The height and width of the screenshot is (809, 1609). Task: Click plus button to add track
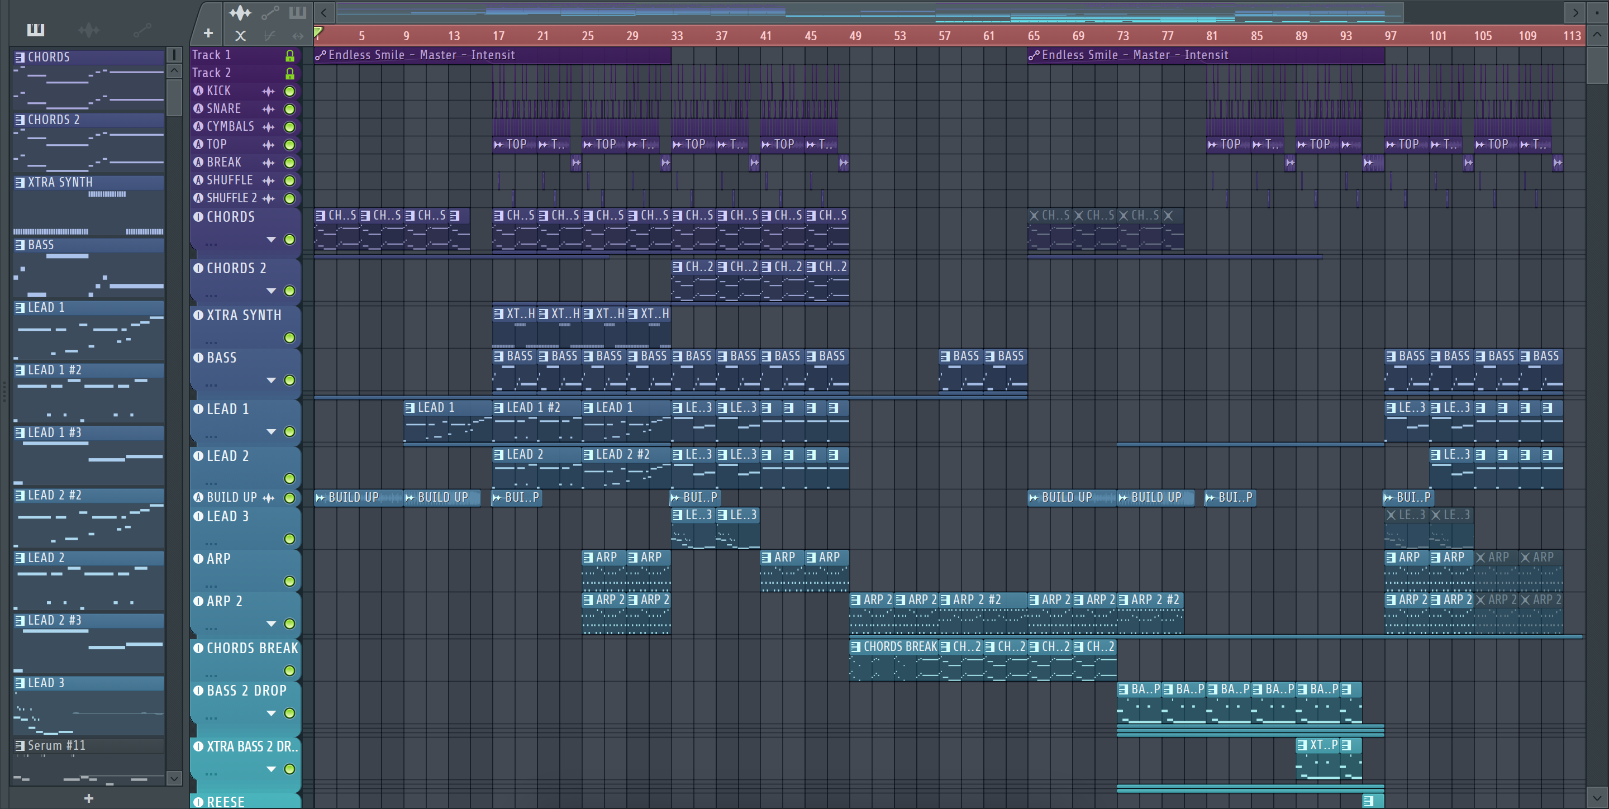[x=208, y=32]
